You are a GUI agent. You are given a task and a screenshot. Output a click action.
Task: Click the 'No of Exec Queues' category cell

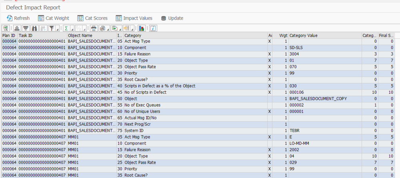tap(196, 105)
